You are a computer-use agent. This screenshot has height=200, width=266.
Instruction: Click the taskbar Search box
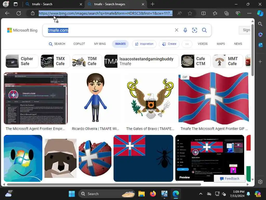coord(107,194)
